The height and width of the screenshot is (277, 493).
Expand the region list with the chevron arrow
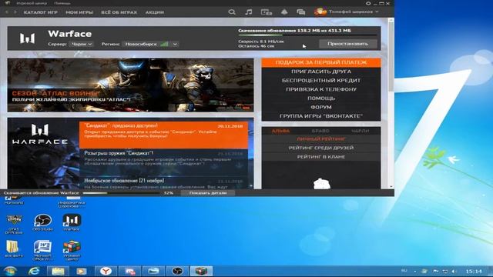point(175,45)
